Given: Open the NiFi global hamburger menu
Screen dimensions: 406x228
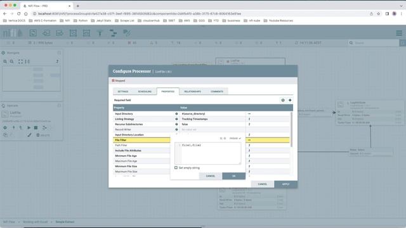Looking at the screenshot, I should point(399,33).
